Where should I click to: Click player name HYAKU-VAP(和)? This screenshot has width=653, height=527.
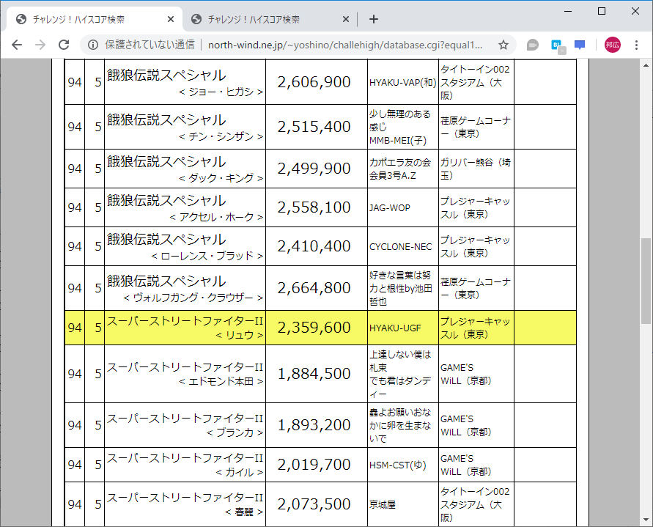(x=402, y=83)
